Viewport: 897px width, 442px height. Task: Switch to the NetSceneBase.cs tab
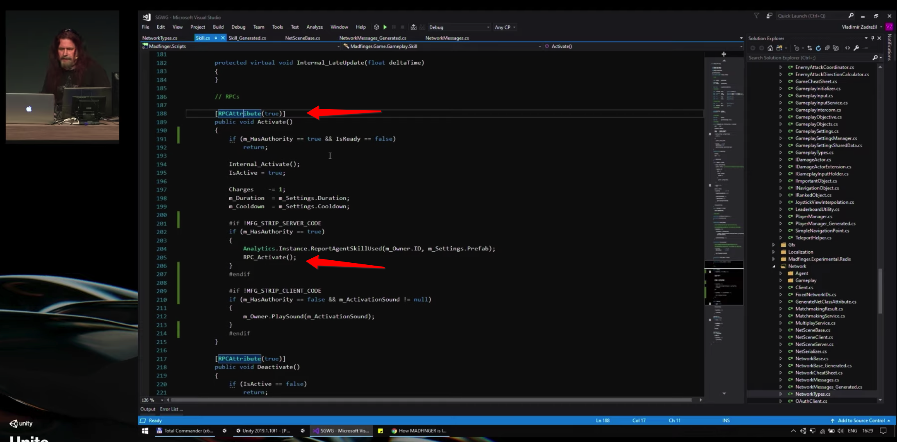[x=302, y=38]
